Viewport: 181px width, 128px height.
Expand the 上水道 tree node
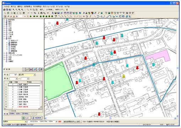[4, 32]
